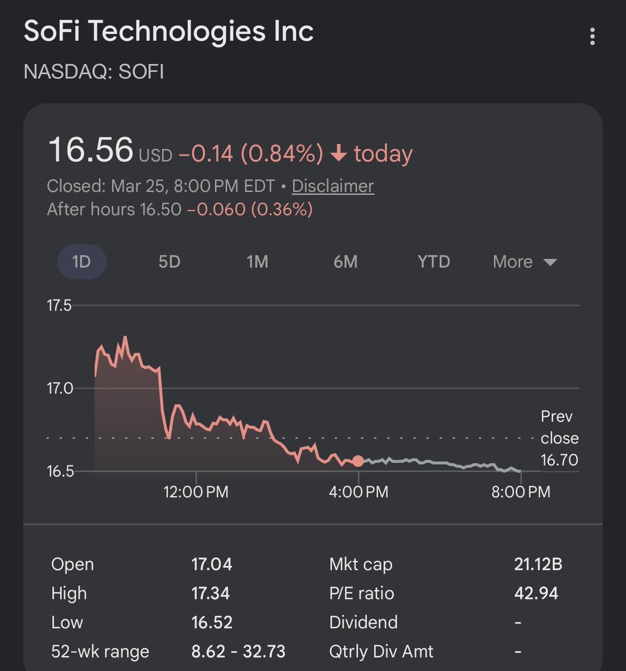This screenshot has width=626, height=671.
Task: Click the 52-wk range value
Action: [x=239, y=651]
